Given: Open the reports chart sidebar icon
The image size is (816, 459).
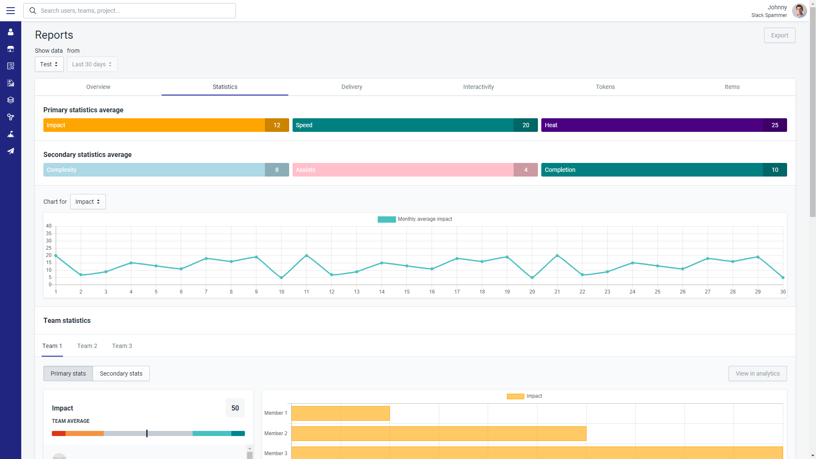Looking at the screenshot, I should [x=11, y=83].
